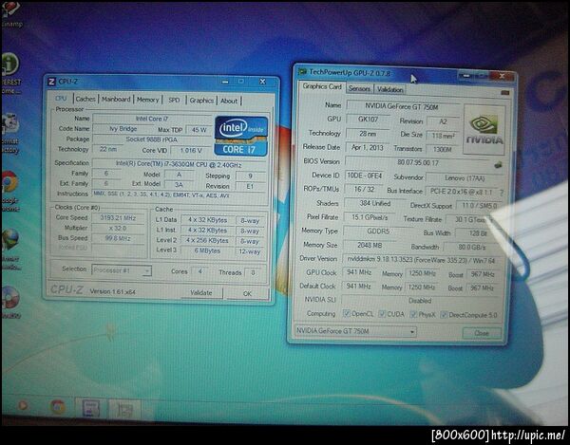
Task: Open the Memory tab in CPU-Z
Action: tap(147, 100)
